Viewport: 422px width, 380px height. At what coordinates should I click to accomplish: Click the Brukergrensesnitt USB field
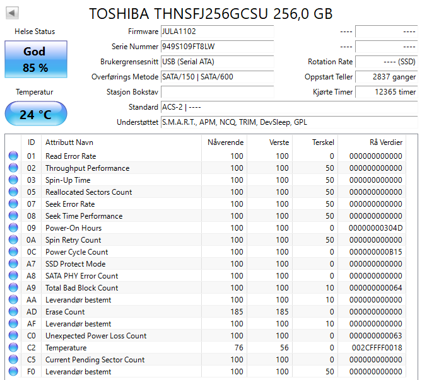(x=217, y=62)
